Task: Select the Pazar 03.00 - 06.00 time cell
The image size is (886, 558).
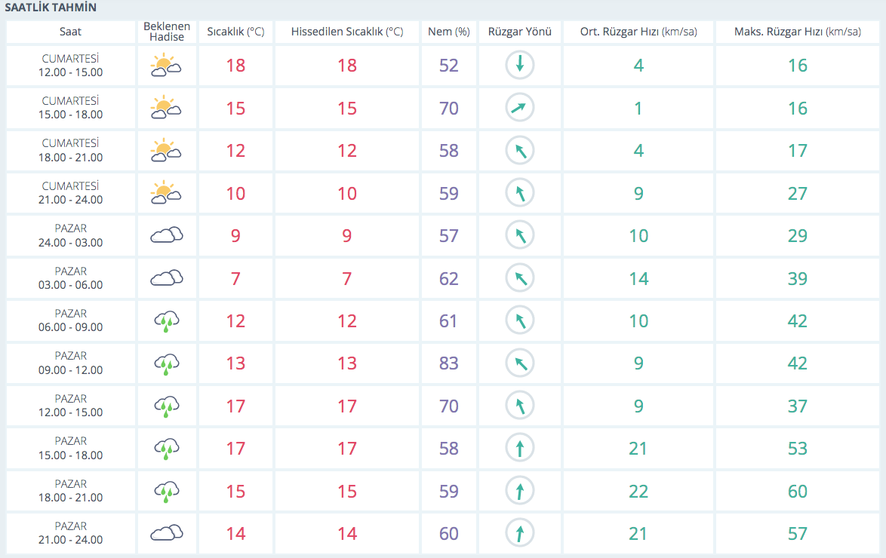Action: (x=71, y=278)
